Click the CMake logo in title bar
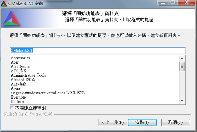Image resolution: width=197 pixels, height=132 pixels. pos(4,4)
